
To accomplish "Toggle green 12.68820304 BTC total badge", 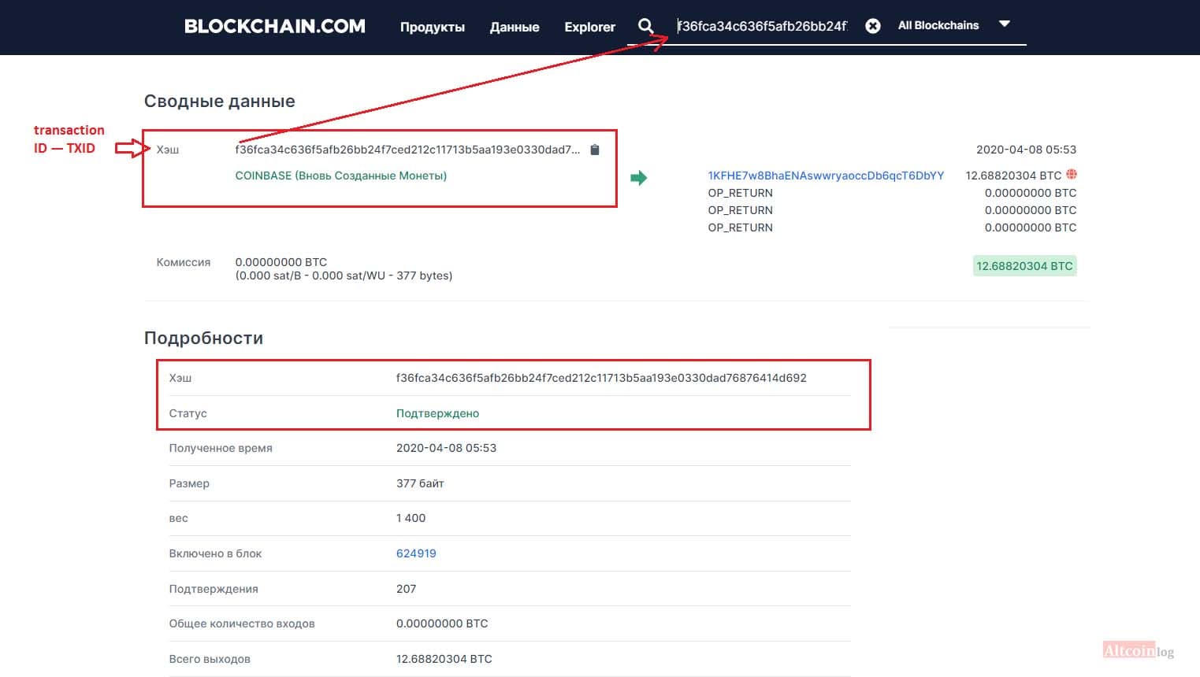I will pos(1024,266).
